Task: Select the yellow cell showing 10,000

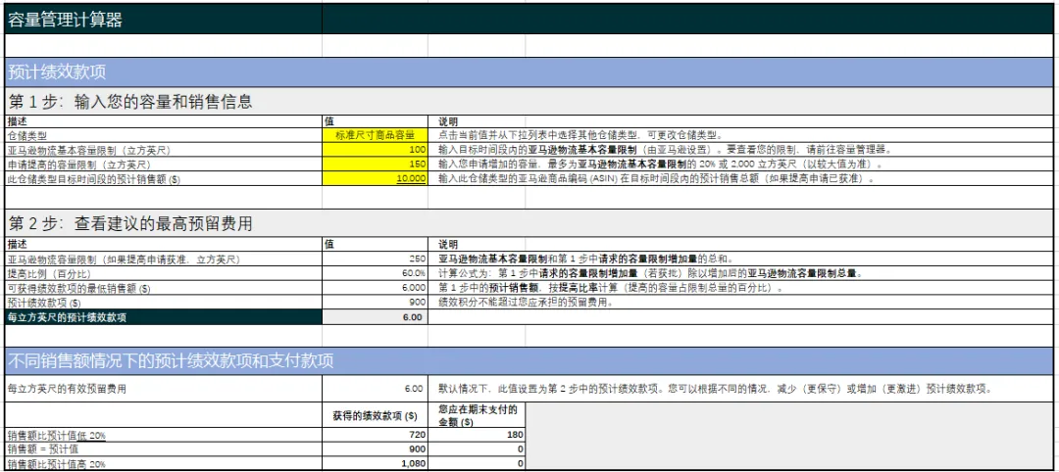Action: tap(375, 178)
